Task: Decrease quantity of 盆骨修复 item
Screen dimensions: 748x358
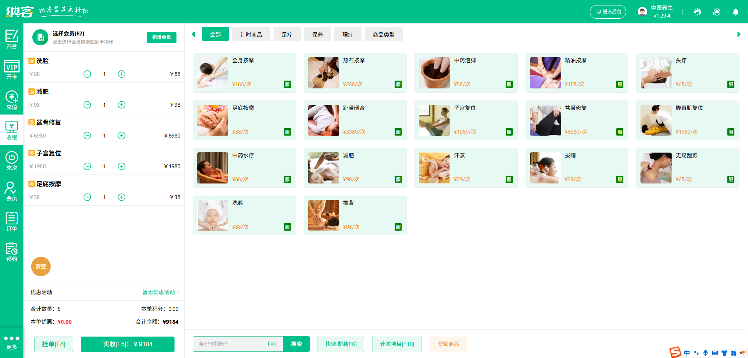Action: click(x=87, y=136)
